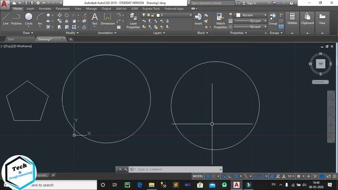Expand the Annotation panel
Viewport: 338px width, 190px height.
(x=107, y=33)
